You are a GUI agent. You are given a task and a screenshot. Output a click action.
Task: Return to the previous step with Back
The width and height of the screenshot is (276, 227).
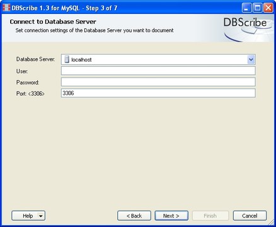point(134,216)
